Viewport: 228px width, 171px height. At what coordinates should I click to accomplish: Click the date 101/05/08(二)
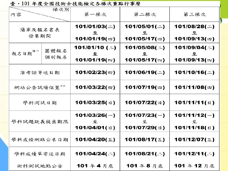click(145, 48)
